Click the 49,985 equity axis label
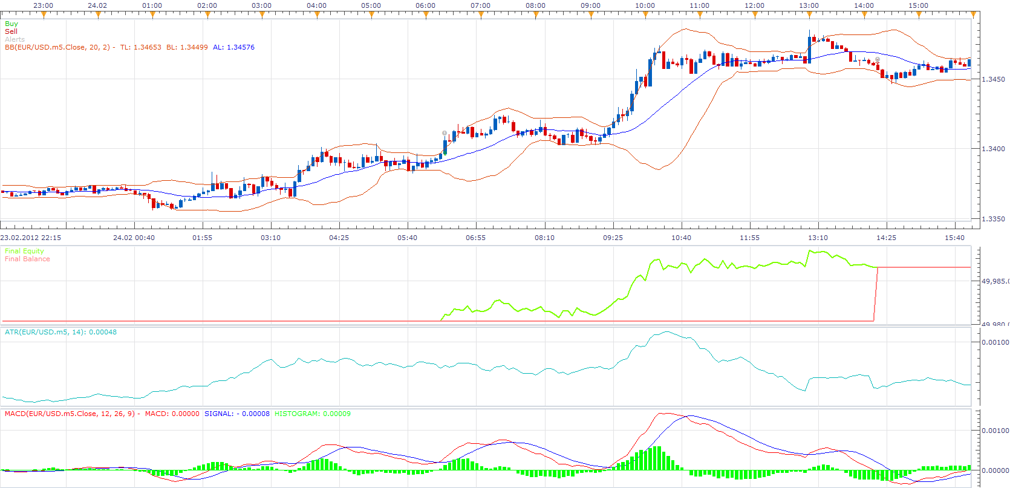The image size is (1010, 488). (x=995, y=281)
